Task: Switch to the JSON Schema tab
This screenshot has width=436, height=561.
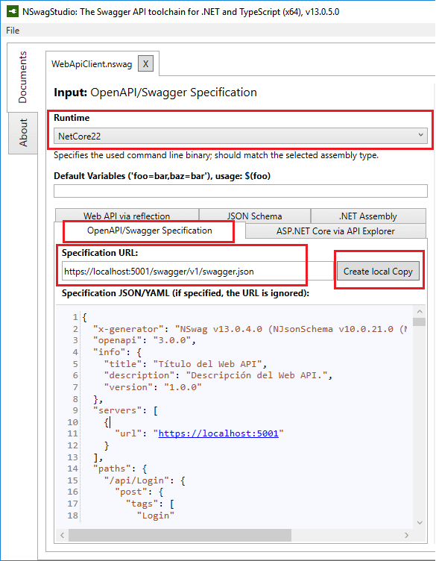Action: tap(254, 216)
